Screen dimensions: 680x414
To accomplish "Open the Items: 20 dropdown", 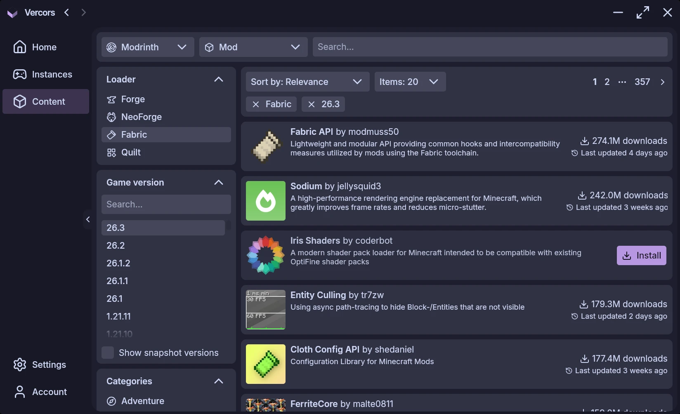I will 410,82.
